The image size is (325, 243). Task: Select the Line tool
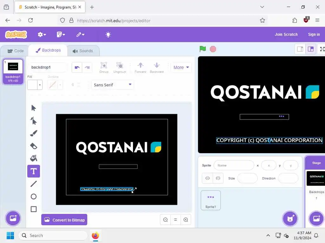(x=34, y=184)
